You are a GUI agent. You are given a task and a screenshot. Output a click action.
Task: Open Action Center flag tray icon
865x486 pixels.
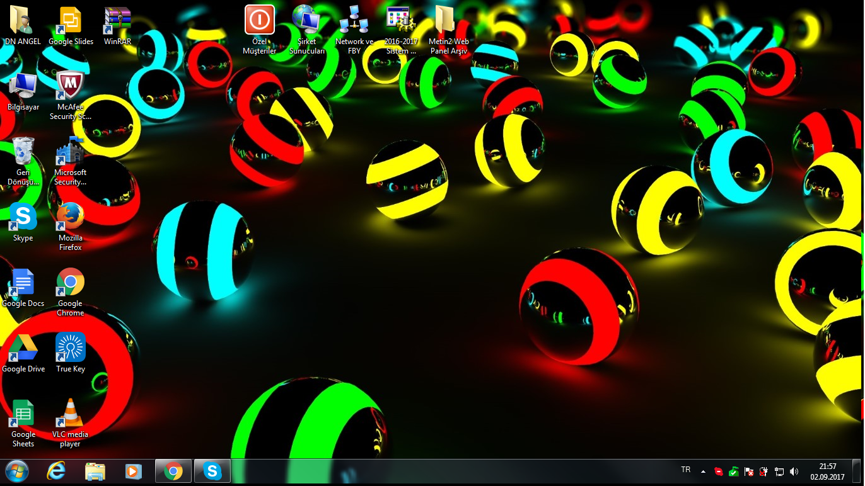tap(749, 472)
